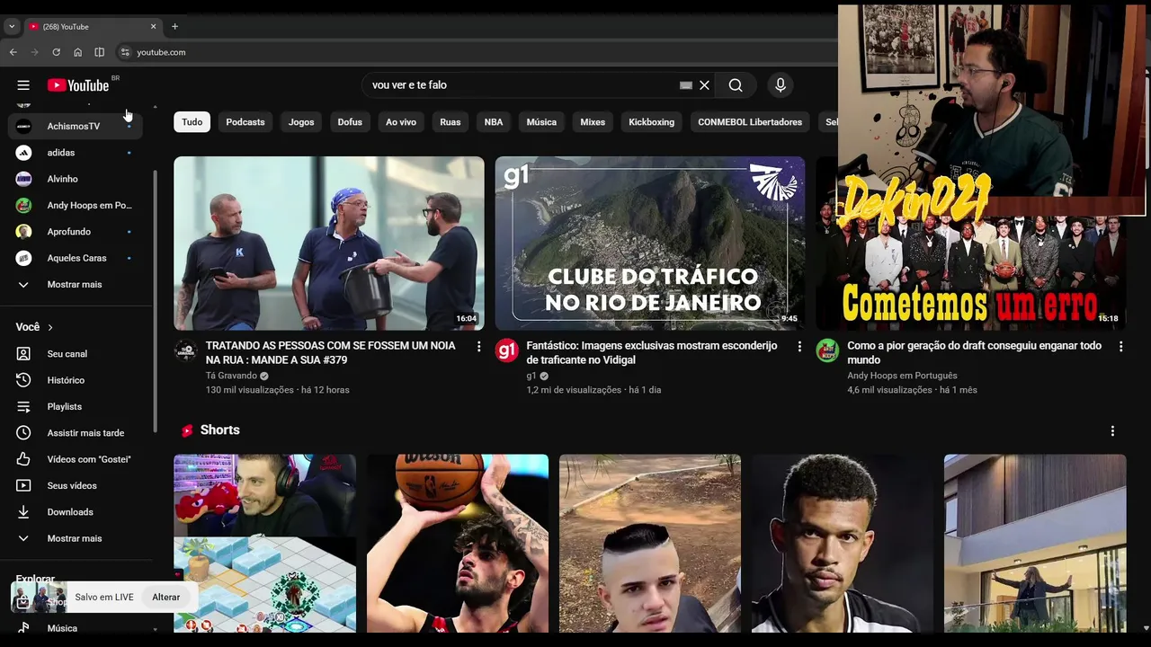The width and height of the screenshot is (1151, 647).
Task: Open the browser side panel icon
Action: click(x=99, y=52)
